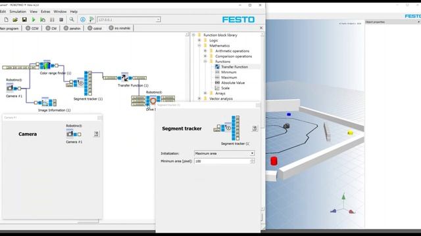Select the Image Information block
This screenshot has width=421, height=236.
coord(45,102)
